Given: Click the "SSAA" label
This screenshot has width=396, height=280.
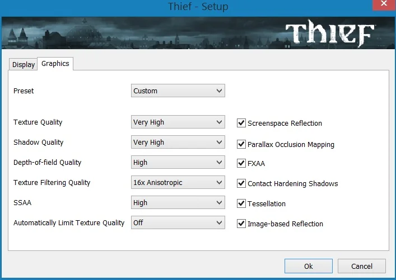Looking at the screenshot, I should click(22, 203).
